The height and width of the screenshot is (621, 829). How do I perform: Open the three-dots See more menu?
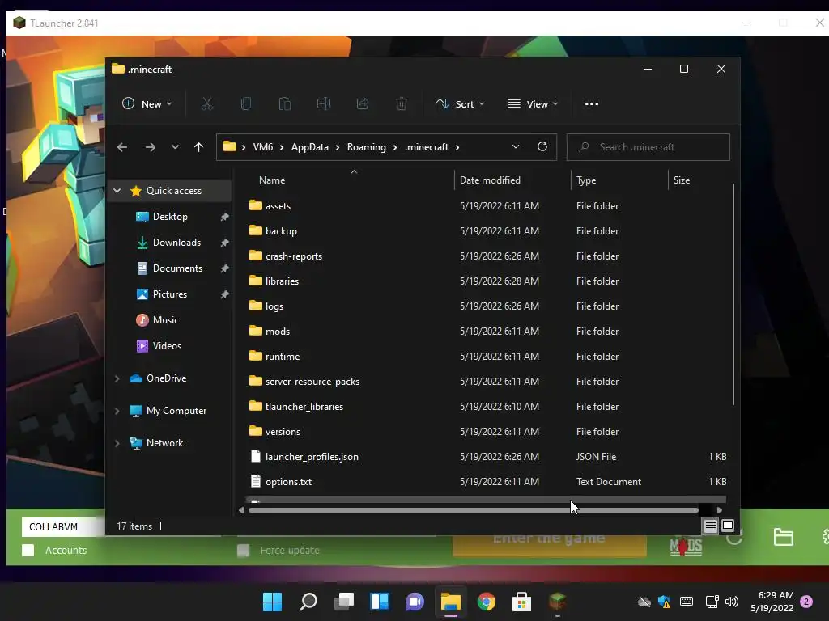[592, 104]
